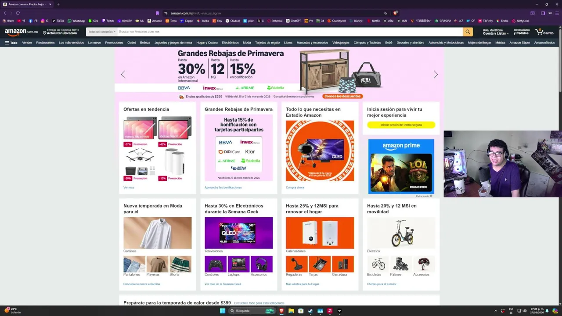Open the Calentadores thumbnail

click(320, 233)
